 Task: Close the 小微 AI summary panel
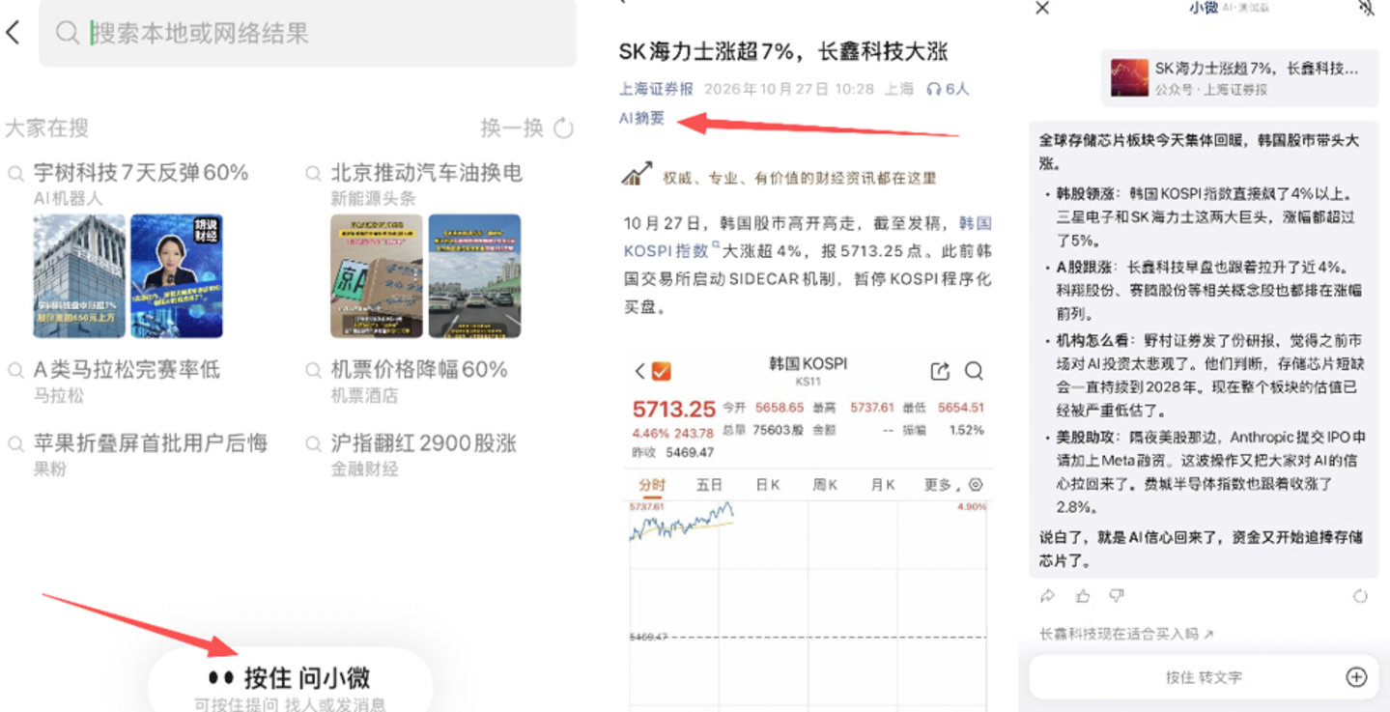[x=1041, y=8]
